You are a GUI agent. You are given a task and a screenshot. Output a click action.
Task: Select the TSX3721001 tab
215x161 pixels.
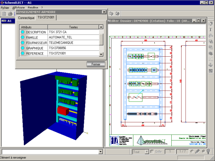point(46,17)
